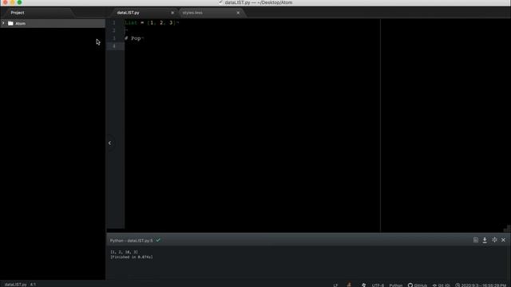Switch to the dataLIST.py tab
Image resolution: width=511 pixels, height=287 pixels.
coord(128,13)
